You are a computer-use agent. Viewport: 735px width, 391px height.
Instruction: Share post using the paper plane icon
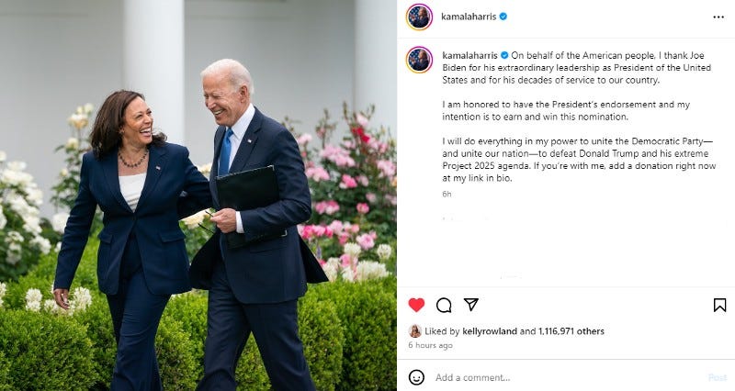click(471, 305)
